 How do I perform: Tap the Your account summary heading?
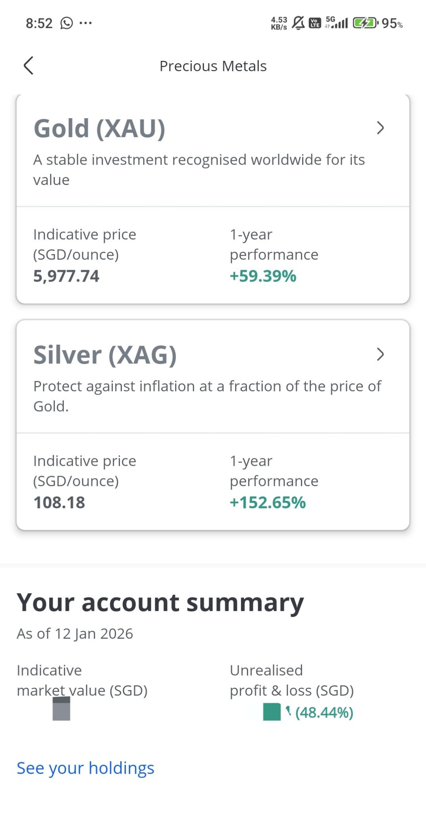(x=160, y=602)
